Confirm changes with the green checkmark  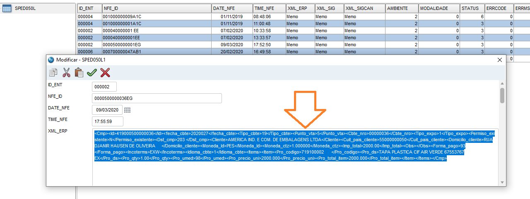click(92, 73)
